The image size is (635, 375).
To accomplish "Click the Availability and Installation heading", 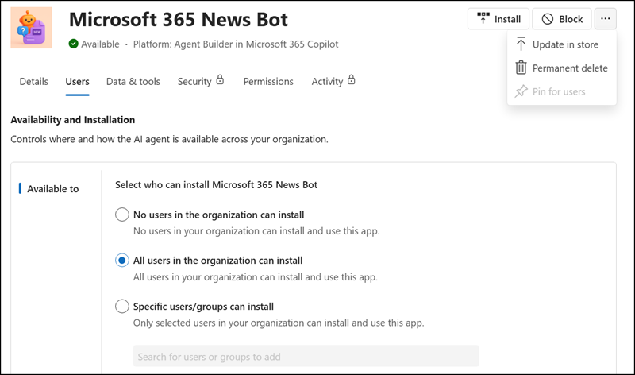I will (73, 120).
